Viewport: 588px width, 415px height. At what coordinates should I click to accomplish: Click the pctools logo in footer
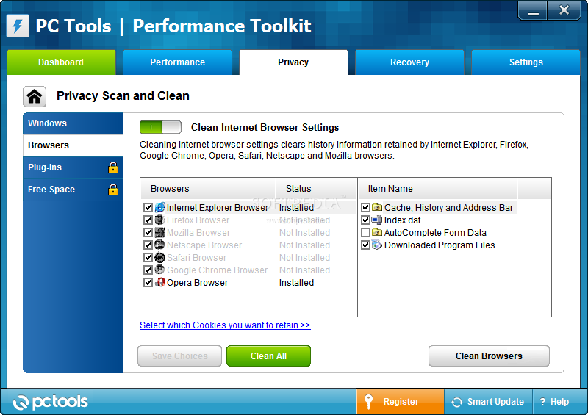click(50, 402)
